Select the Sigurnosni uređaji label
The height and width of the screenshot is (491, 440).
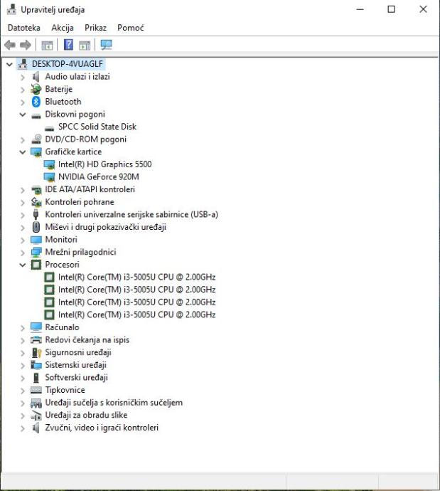pyautogui.click(x=78, y=352)
